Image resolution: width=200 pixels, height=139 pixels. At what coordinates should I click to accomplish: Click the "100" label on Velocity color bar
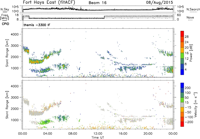tap(188, 93)
